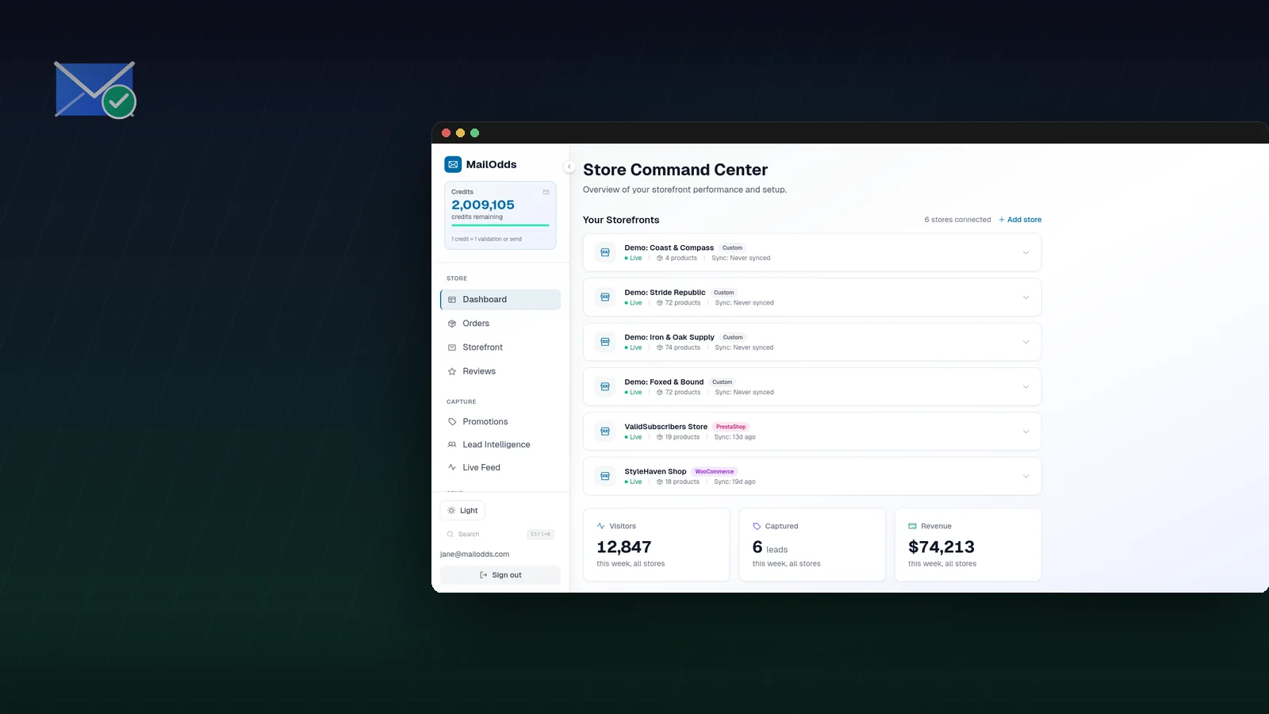Click the Add store link
The height and width of the screenshot is (714, 1269).
[1020, 220]
